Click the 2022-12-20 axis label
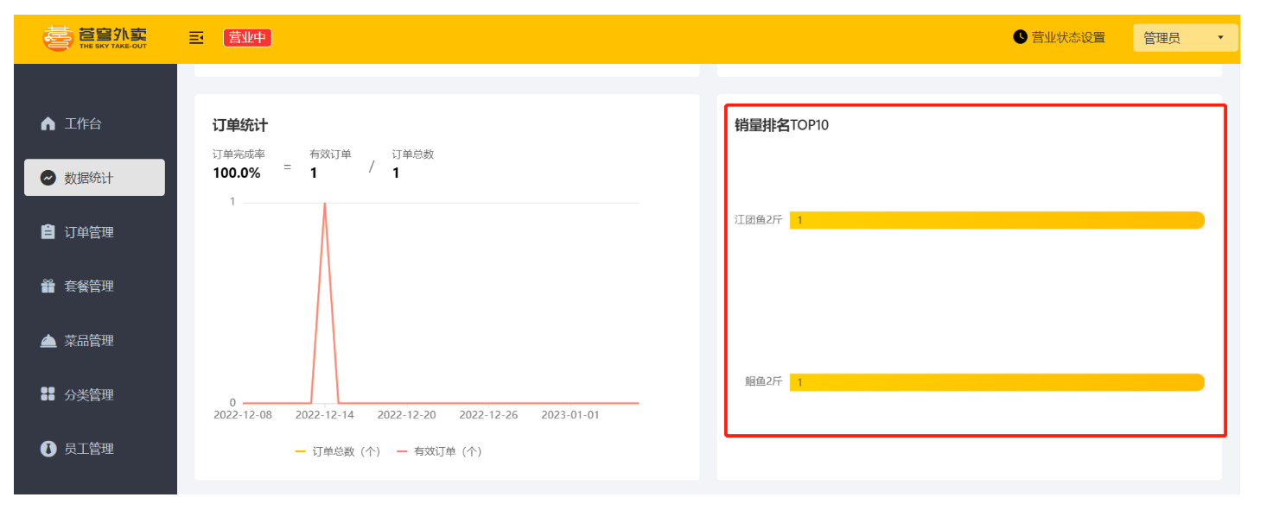The height and width of the screenshot is (510, 1273). click(x=406, y=415)
